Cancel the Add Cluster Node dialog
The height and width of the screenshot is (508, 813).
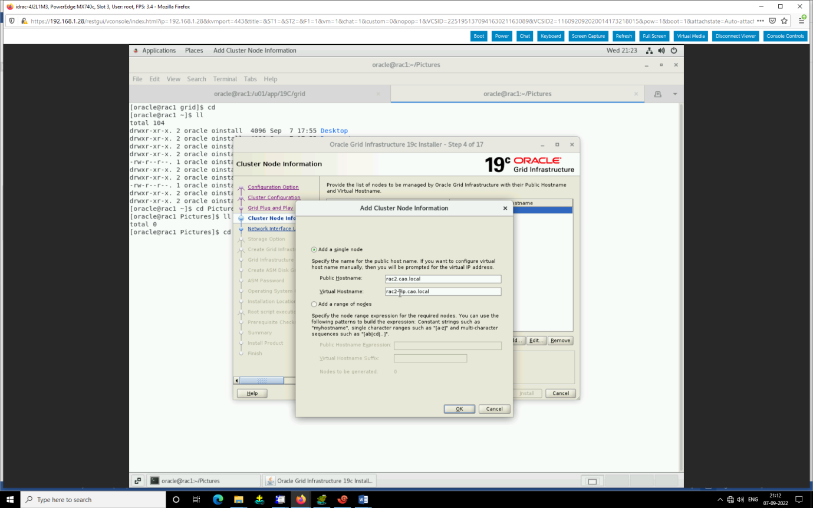pos(494,409)
